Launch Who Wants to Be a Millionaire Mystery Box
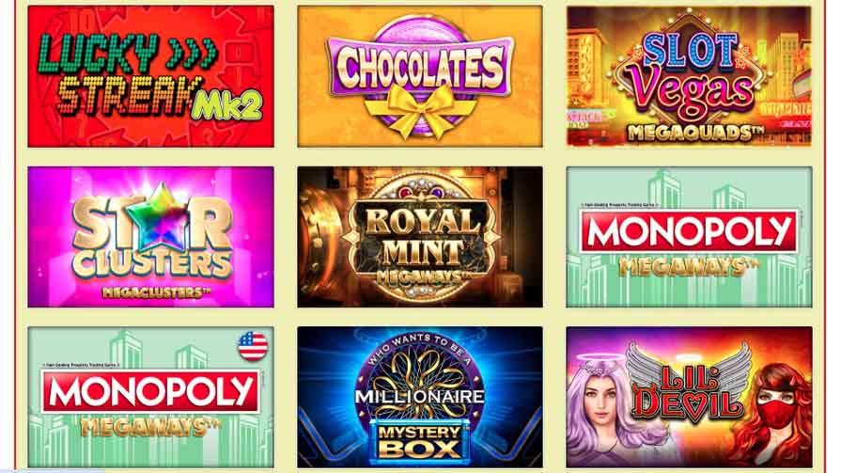The height and width of the screenshot is (473, 841). point(420,397)
